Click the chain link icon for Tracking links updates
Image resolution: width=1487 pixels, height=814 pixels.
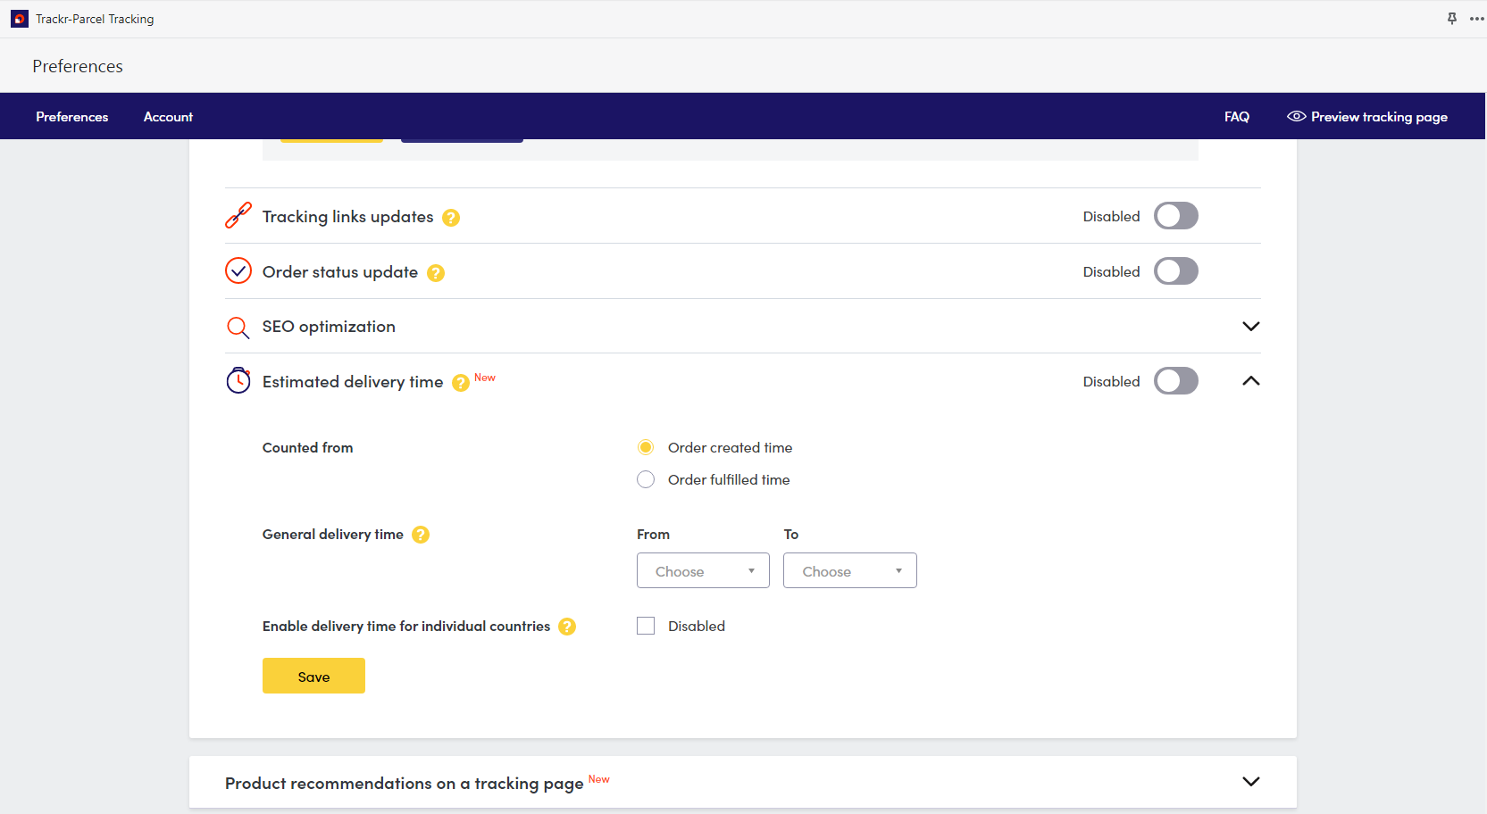pyautogui.click(x=238, y=215)
